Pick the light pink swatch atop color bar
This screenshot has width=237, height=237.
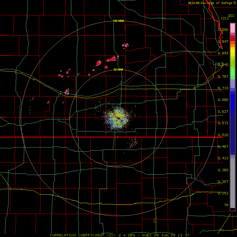point(233,28)
